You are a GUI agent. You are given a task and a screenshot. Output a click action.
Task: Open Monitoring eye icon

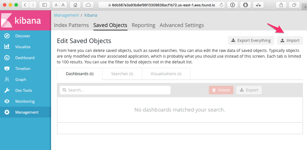tap(7, 101)
